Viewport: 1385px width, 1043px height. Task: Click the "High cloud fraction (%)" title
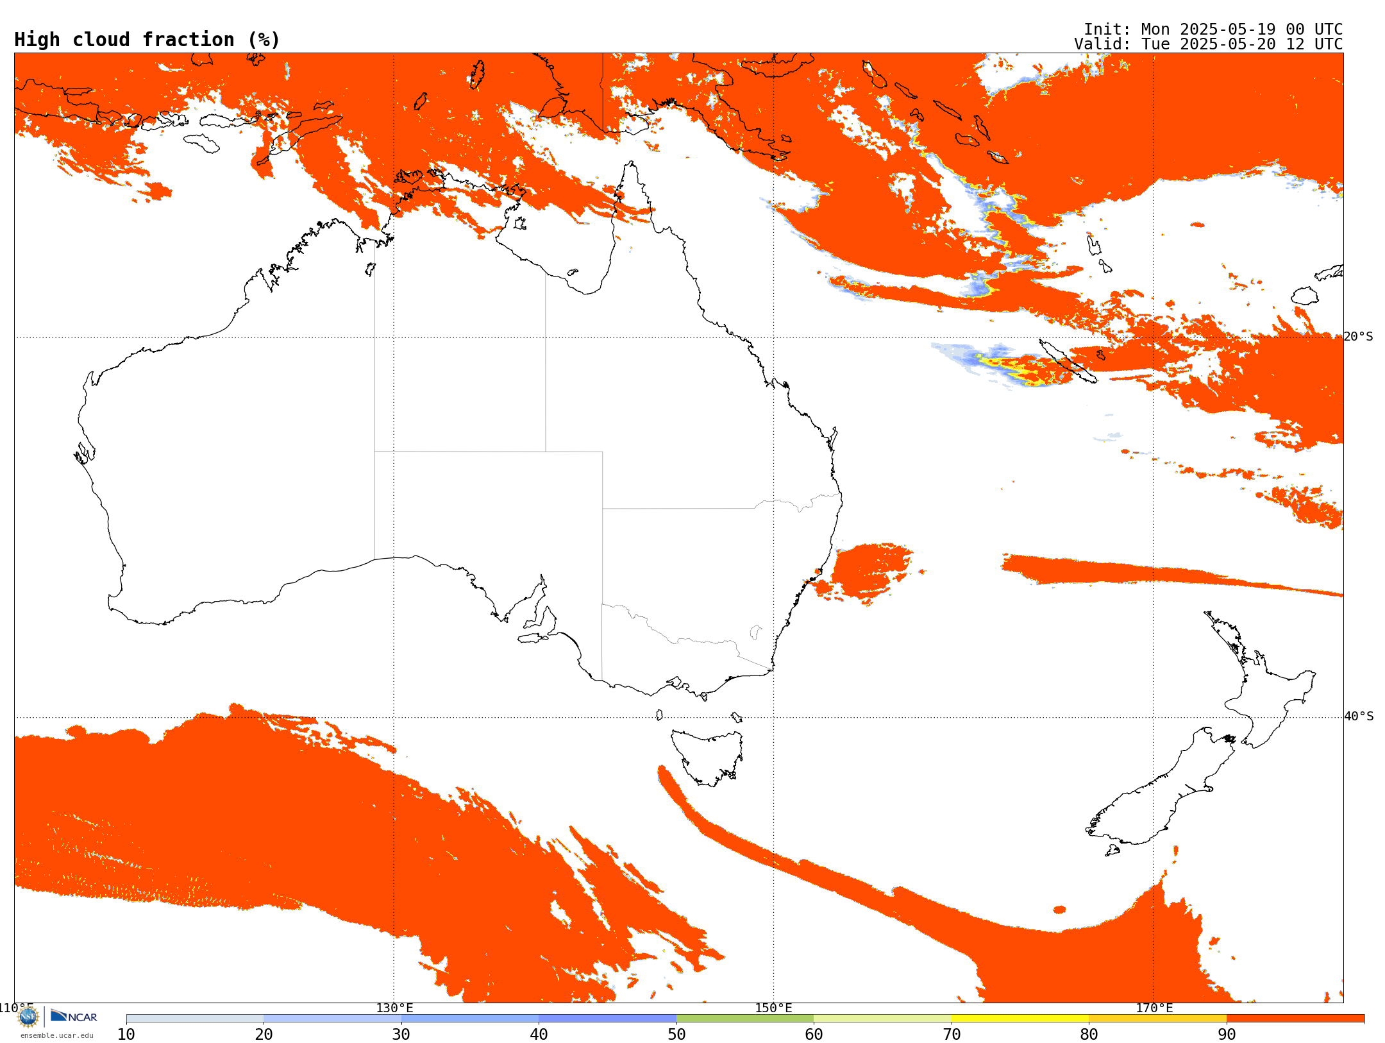tap(147, 40)
